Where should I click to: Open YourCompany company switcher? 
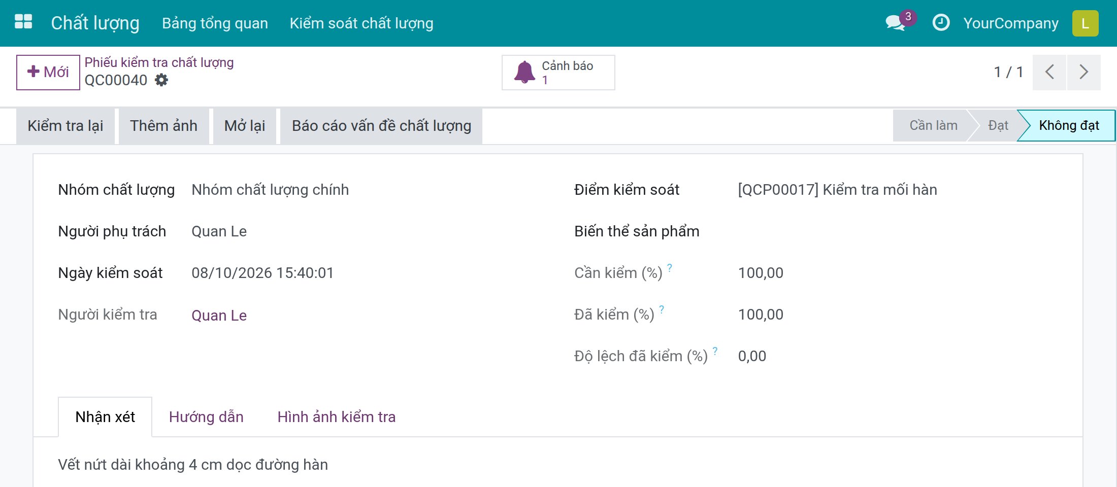pyautogui.click(x=1011, y=23)
